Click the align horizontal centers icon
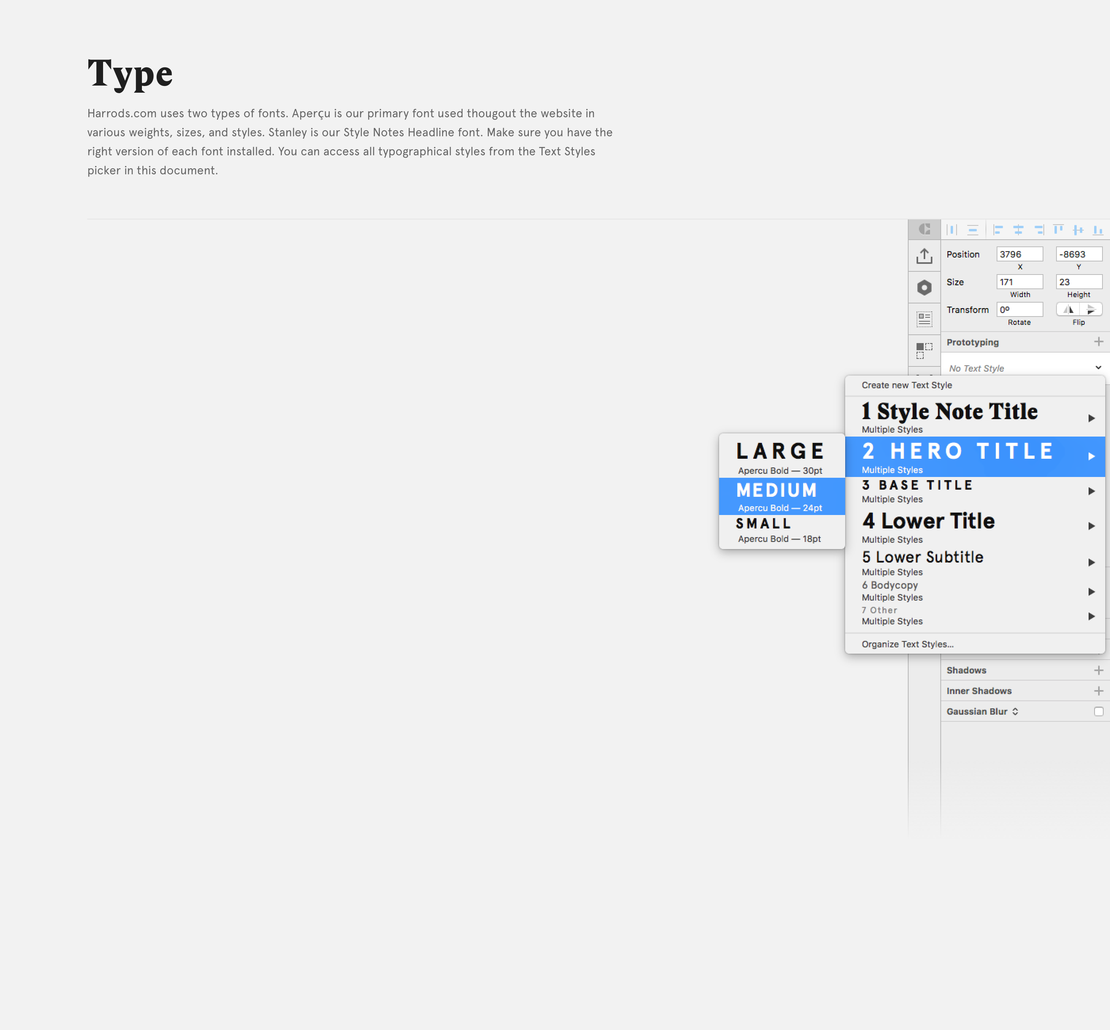The image size is (1110, 1030). (x=1018, y=230)
